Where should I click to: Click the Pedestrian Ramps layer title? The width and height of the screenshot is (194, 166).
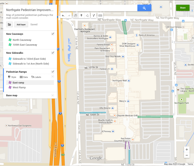tap(16, 72)
